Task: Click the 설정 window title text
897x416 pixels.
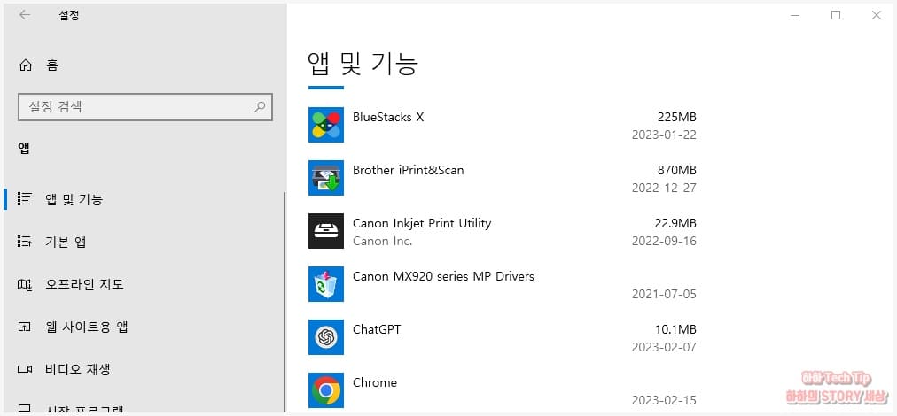Action: point(69,16)
